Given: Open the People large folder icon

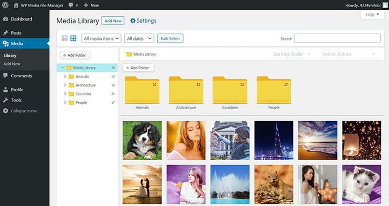Looking at the screenshot, I should pos(274,90).
